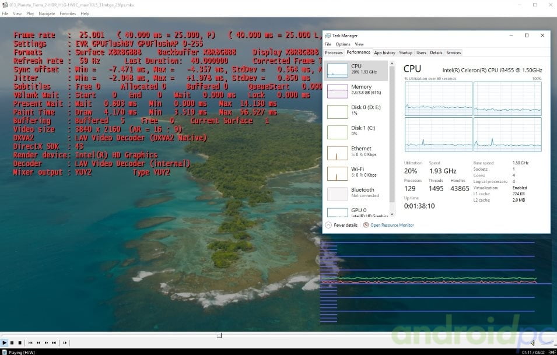Select Disk 1 (C:) item
Image resolution: width=557 pixels, height=355 pixels.
[356, 132]
